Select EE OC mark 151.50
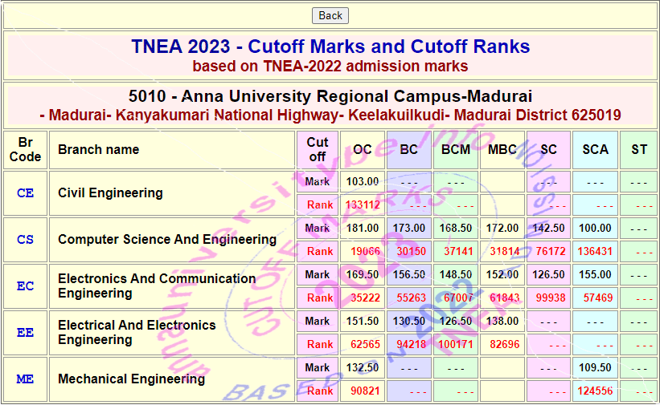The image size is (660, 405). click(363, 322)
